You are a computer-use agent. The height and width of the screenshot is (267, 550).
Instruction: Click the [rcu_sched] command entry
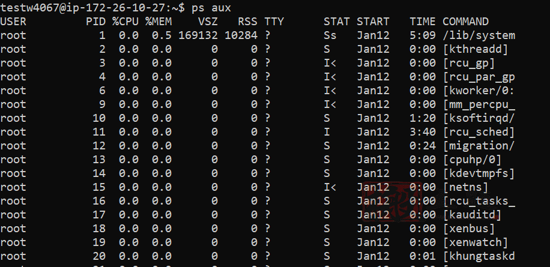tap(479, 132)
